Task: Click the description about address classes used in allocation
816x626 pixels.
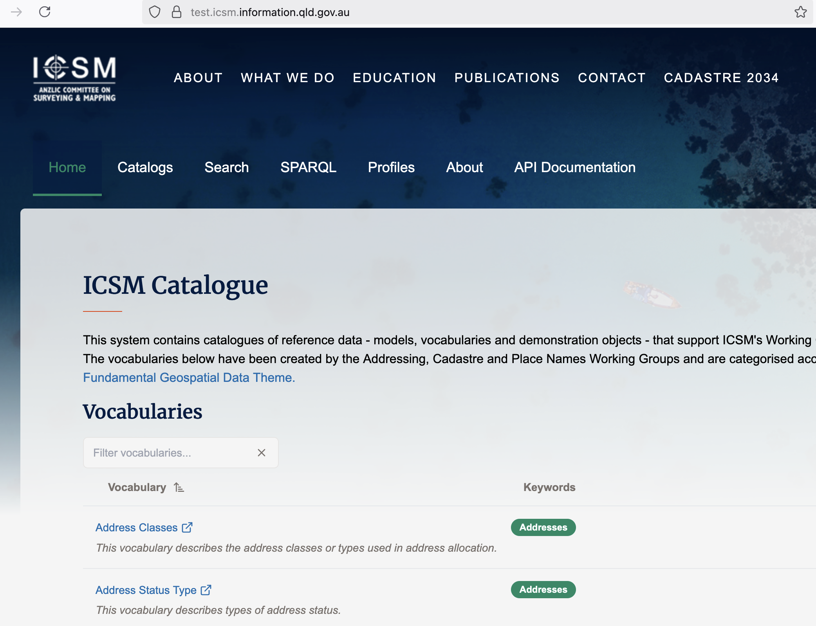Action: click(296, 548)
